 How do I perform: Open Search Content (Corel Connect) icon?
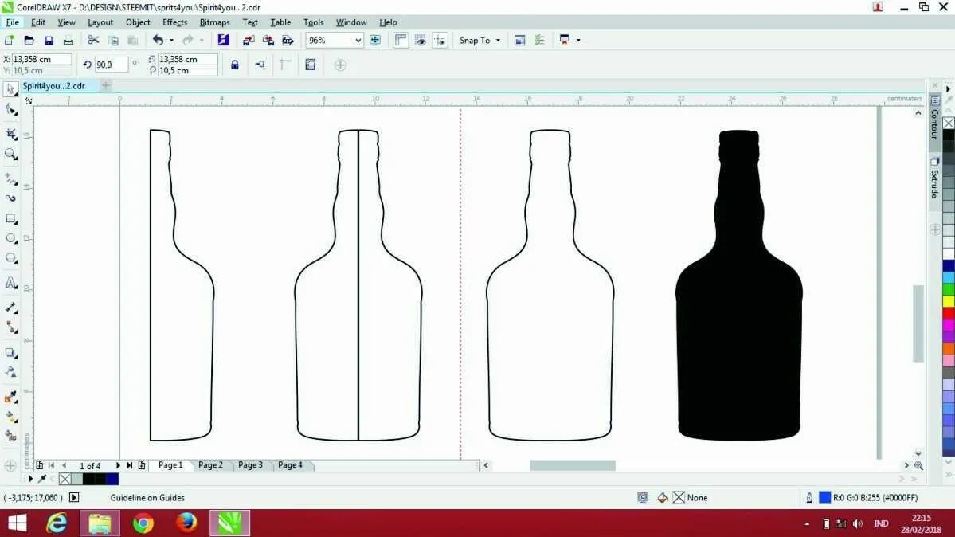(x=224, y=40)
